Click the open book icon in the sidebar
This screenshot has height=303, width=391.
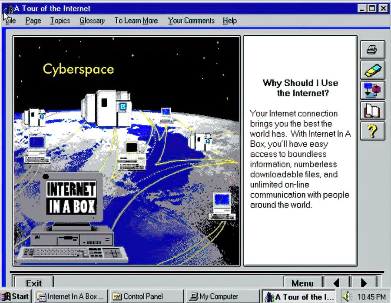point(372,111)
